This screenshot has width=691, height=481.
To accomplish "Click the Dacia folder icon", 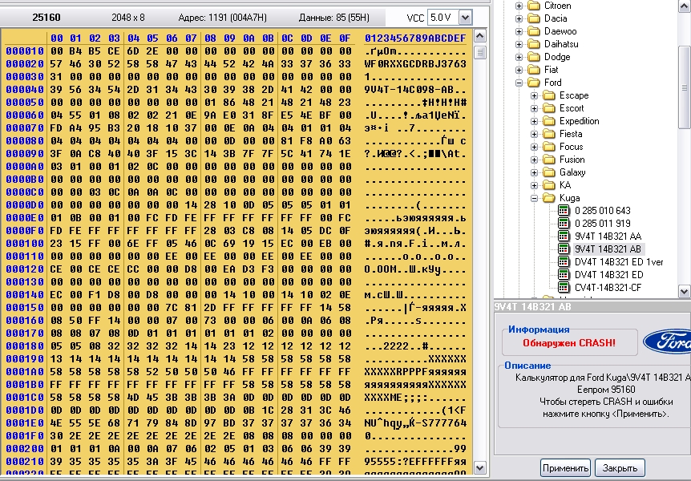I will (x=534, y=18).
